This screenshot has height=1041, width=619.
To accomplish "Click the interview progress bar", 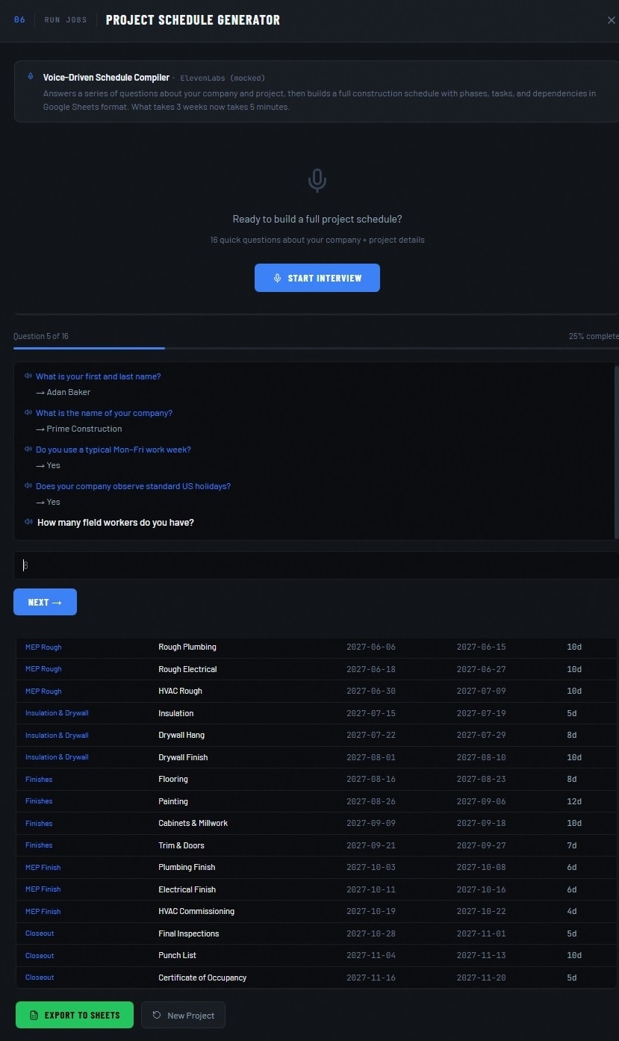I will click(314, 348).
